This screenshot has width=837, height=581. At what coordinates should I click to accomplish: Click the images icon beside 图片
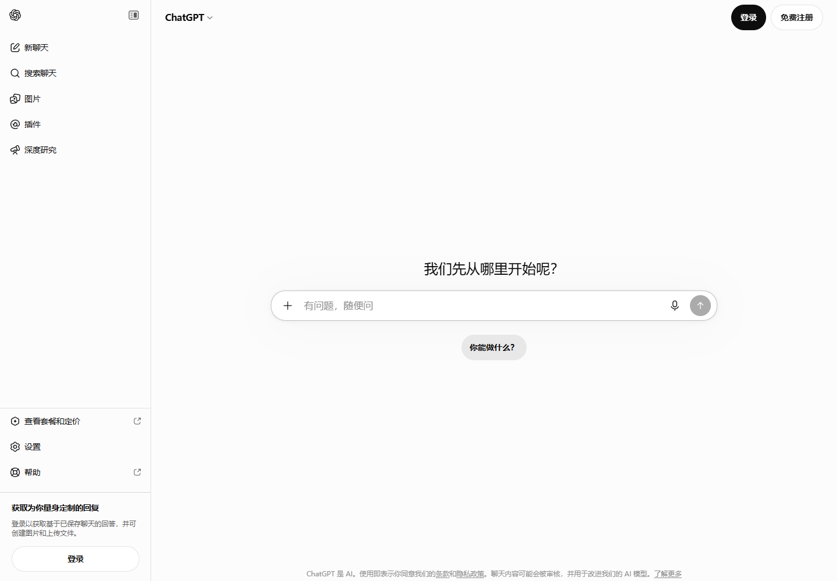click(x=15, y=99)
